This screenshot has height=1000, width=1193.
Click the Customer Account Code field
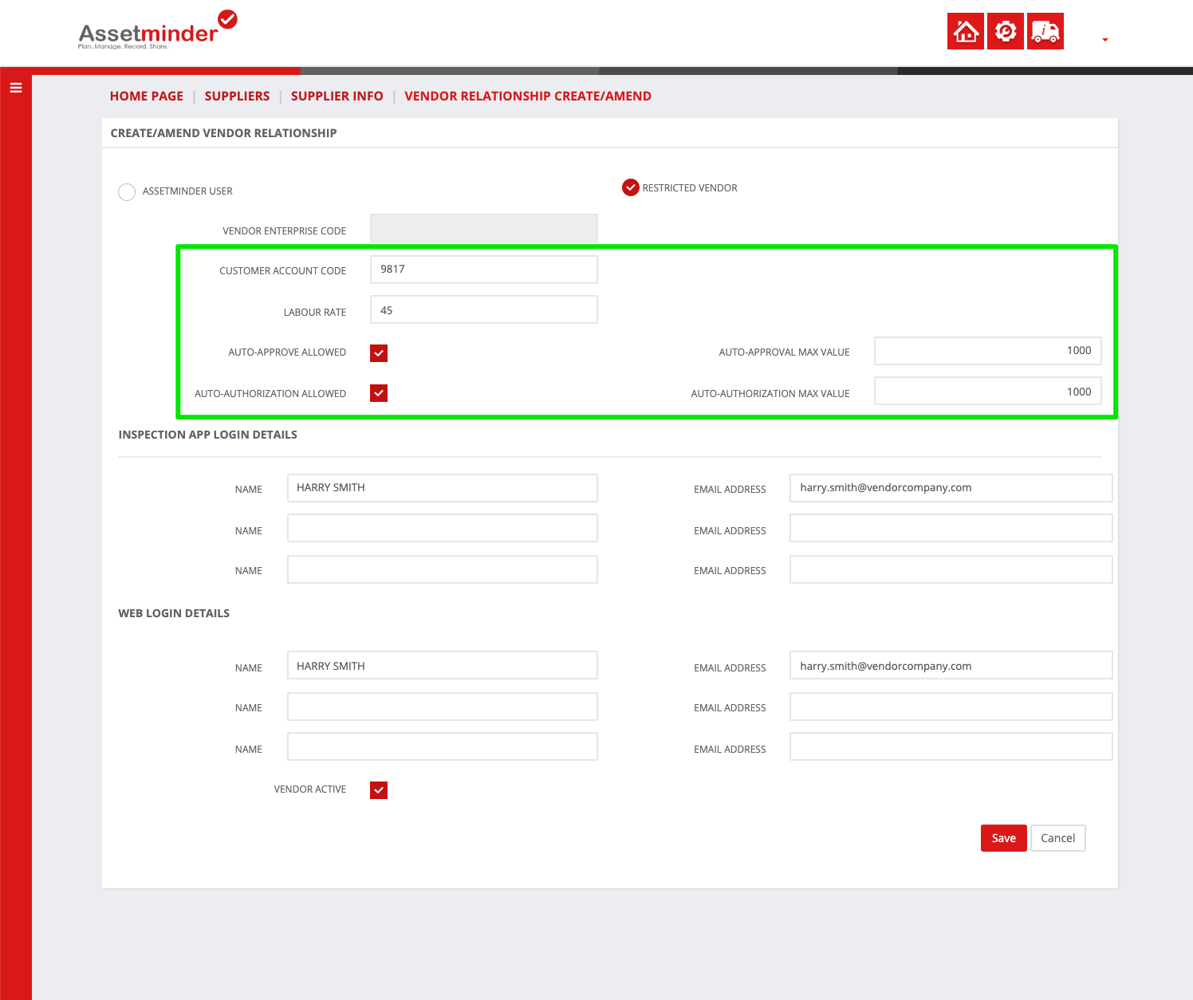click(484, 270)
